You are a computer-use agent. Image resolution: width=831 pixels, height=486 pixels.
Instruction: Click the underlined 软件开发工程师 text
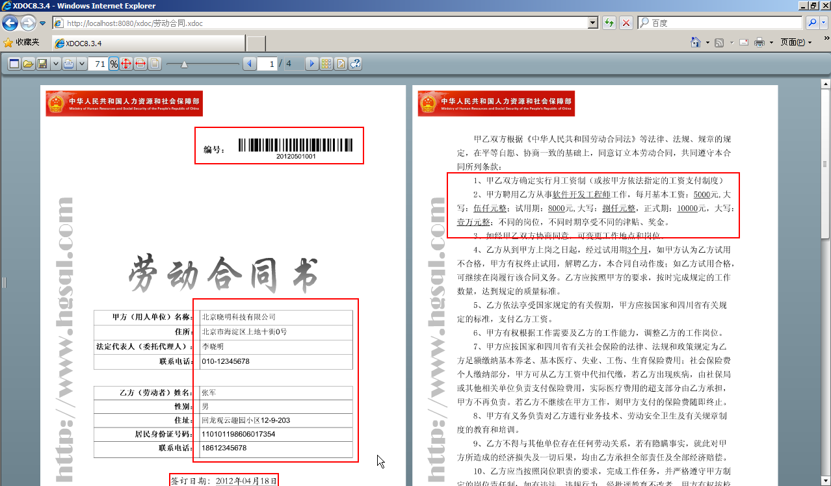click(x=582, y=194)
